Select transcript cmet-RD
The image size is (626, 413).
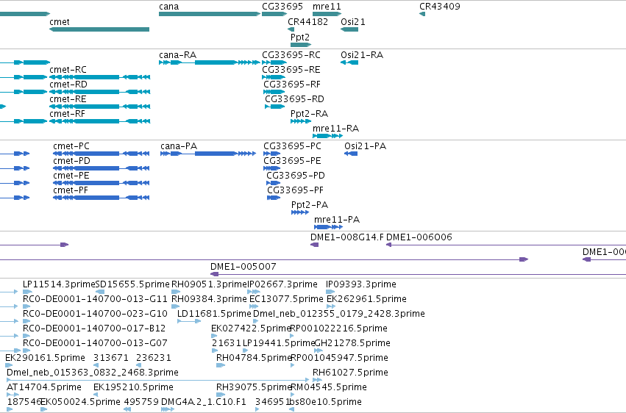[x=100, y=92]
